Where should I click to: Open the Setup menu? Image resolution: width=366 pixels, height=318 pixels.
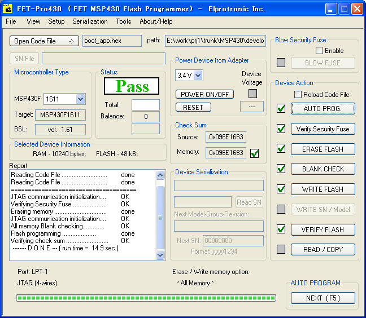point(56,21)
